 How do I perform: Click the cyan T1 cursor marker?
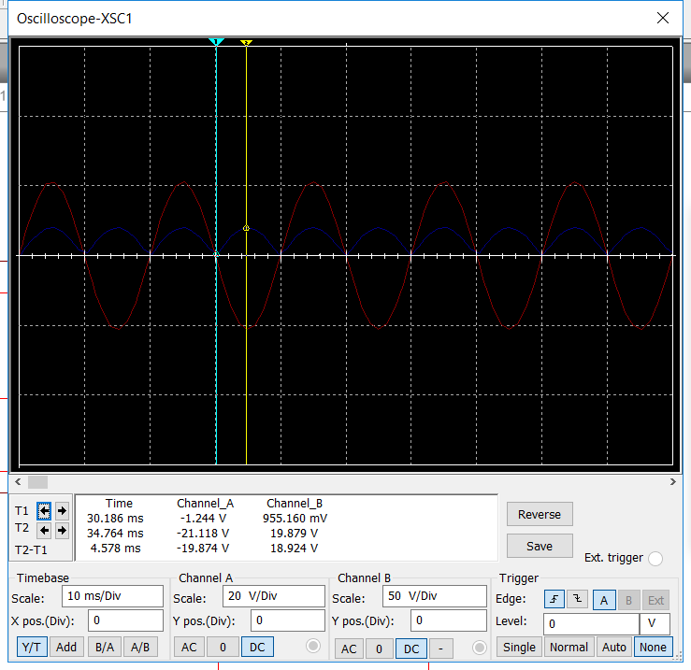coord(217,43)
